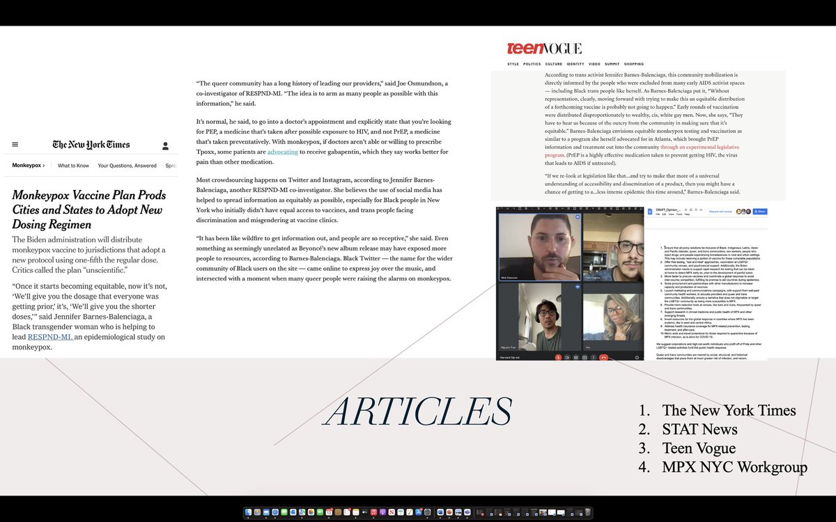Click the Teen Vogue logo

coord(544,49)
